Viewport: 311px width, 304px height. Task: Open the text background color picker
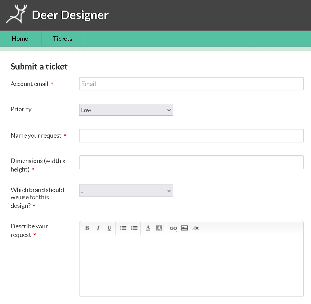(159, 228)
